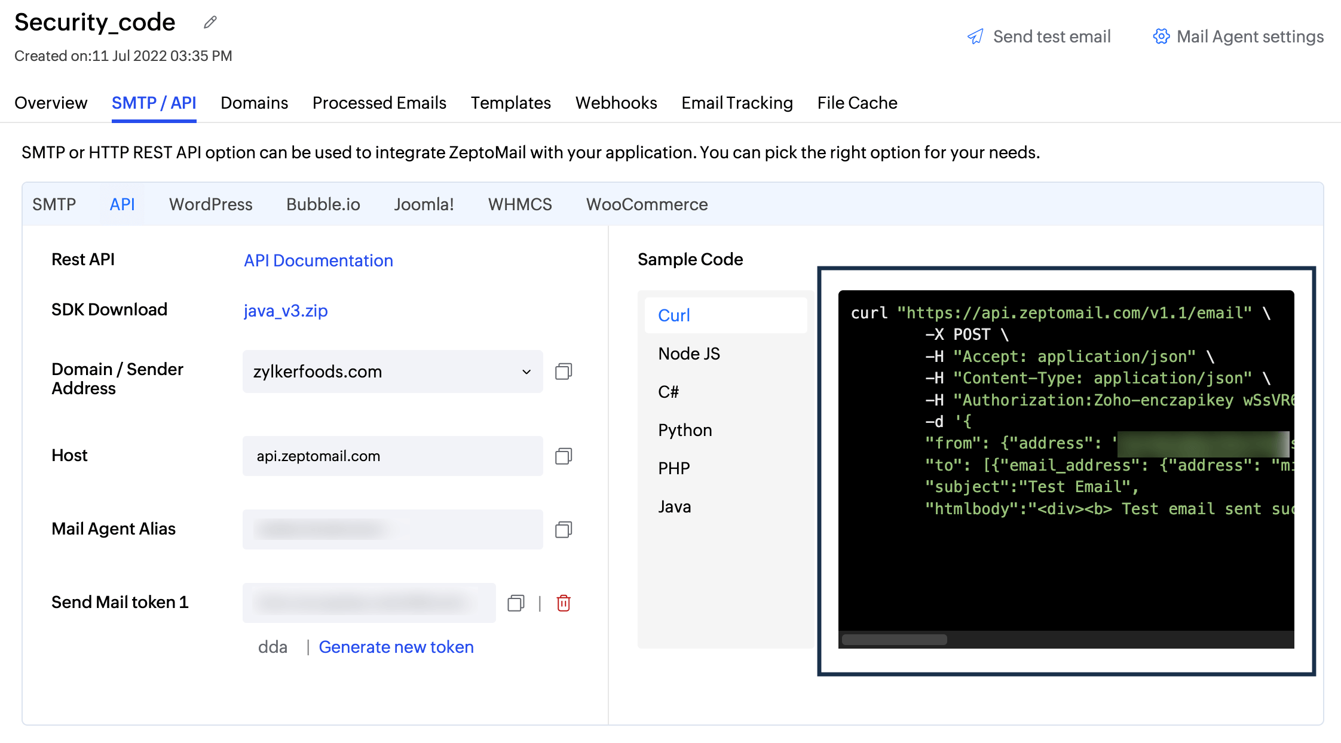
Task: Switch to the Processed Emails tab
Action: point(379,103)
